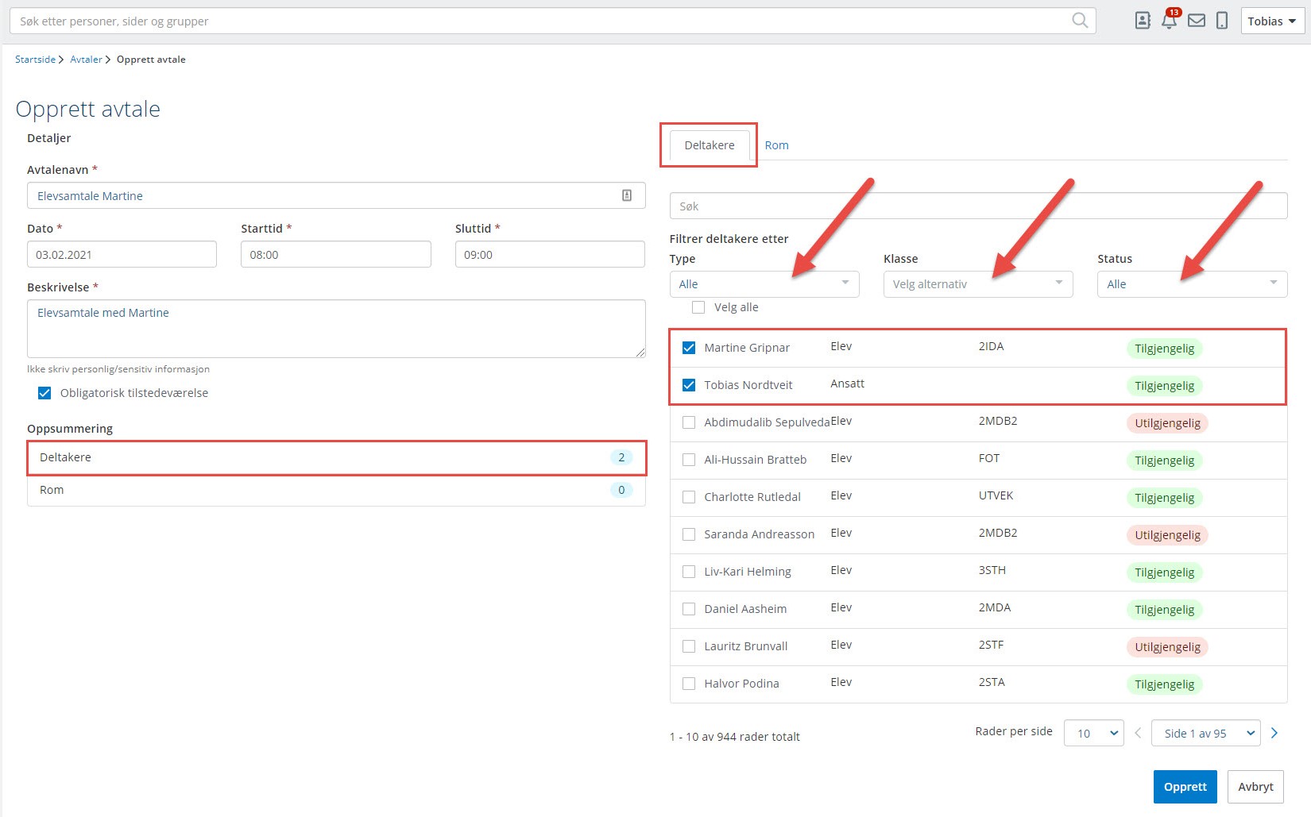Viewport: 1311px width, 817px height.
Task: Click the Opprett button
Action: tap(1185, 787)
